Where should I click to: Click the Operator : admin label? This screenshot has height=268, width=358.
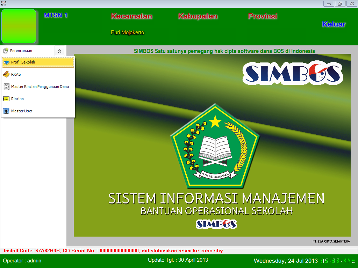coord(22,261)
